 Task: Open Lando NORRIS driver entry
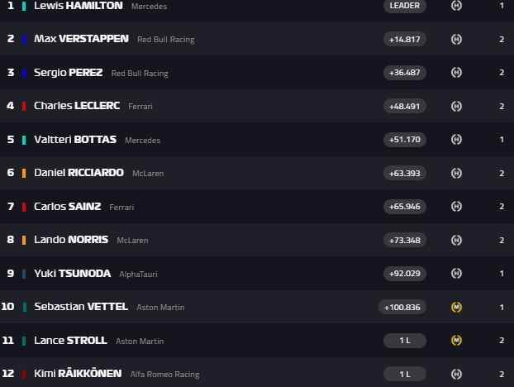[x=71, y=240]
